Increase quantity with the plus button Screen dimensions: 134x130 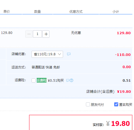coord(46,34)
